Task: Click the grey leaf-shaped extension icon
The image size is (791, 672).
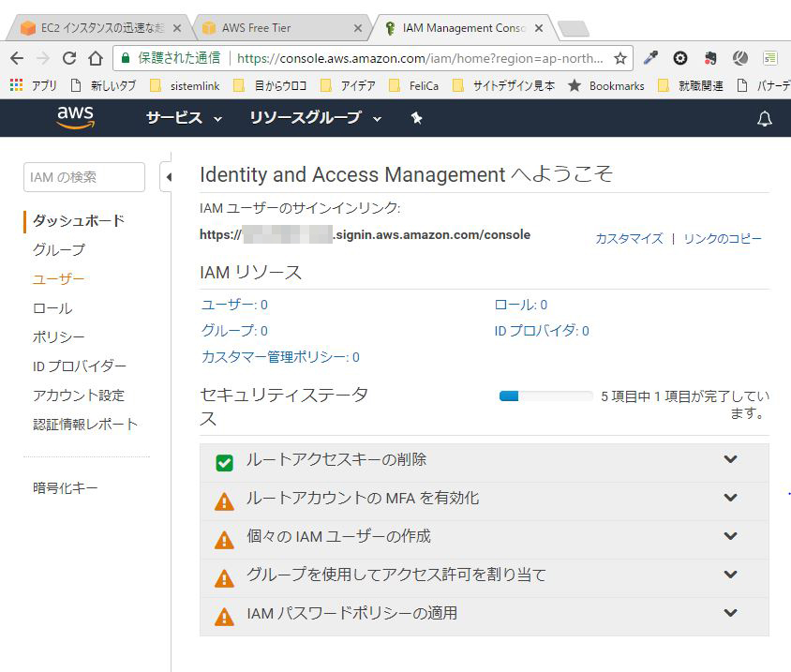Action: 740,58
